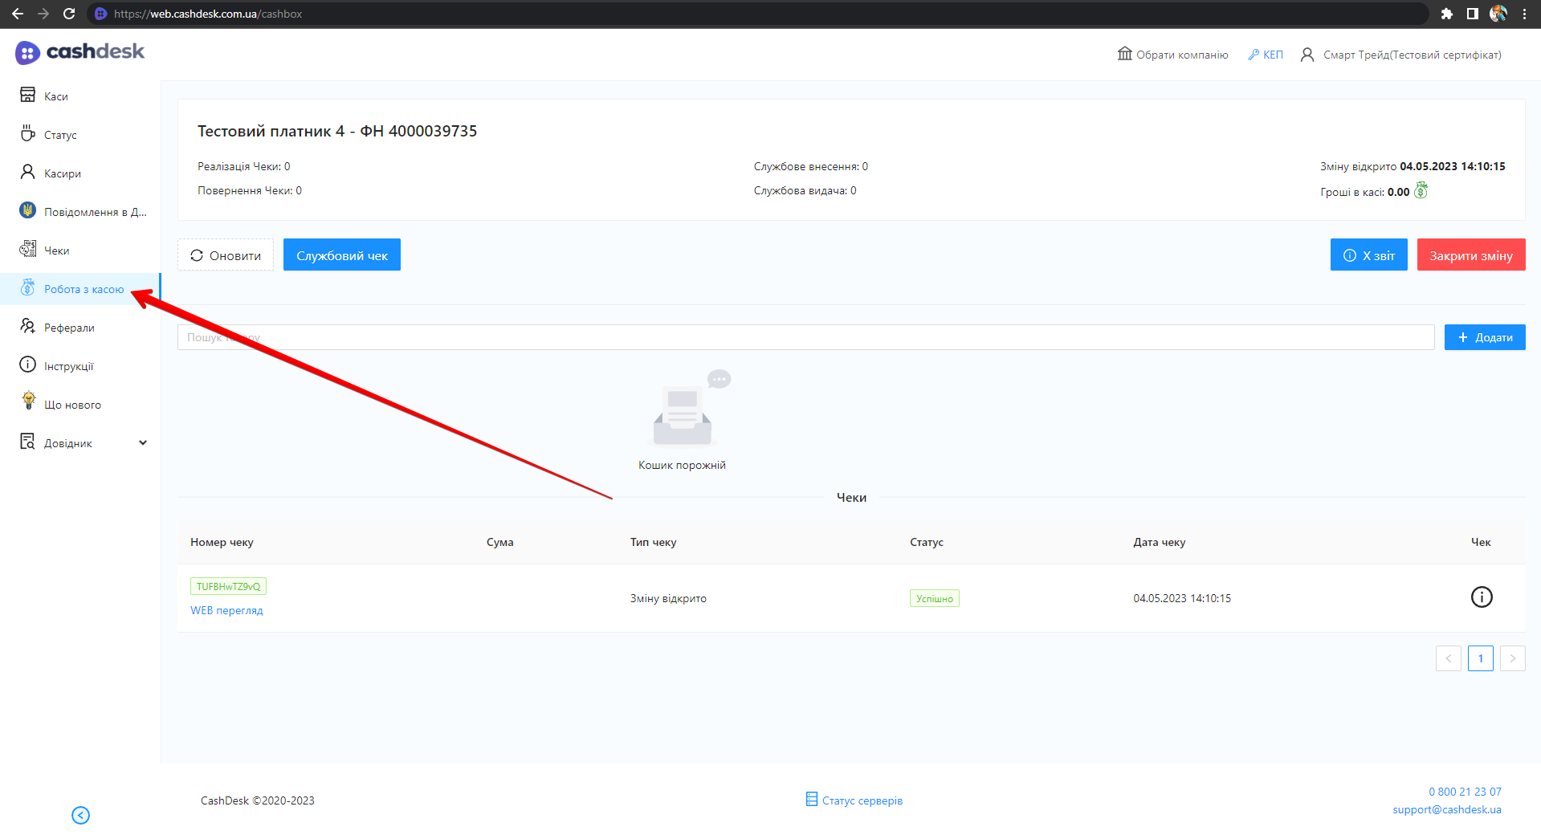This screenshot has height=835, width=1541.
Task: Expand the Довідник menu
Action: point(80,442)
